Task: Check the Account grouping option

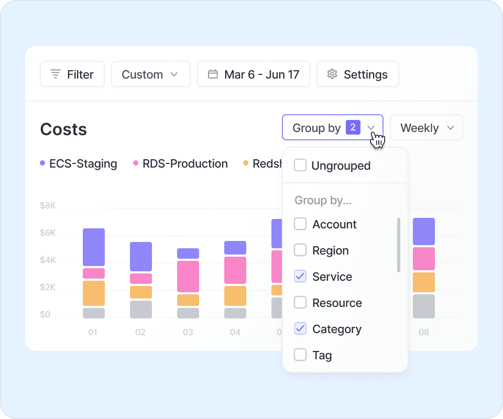Action: pos(300,224)
